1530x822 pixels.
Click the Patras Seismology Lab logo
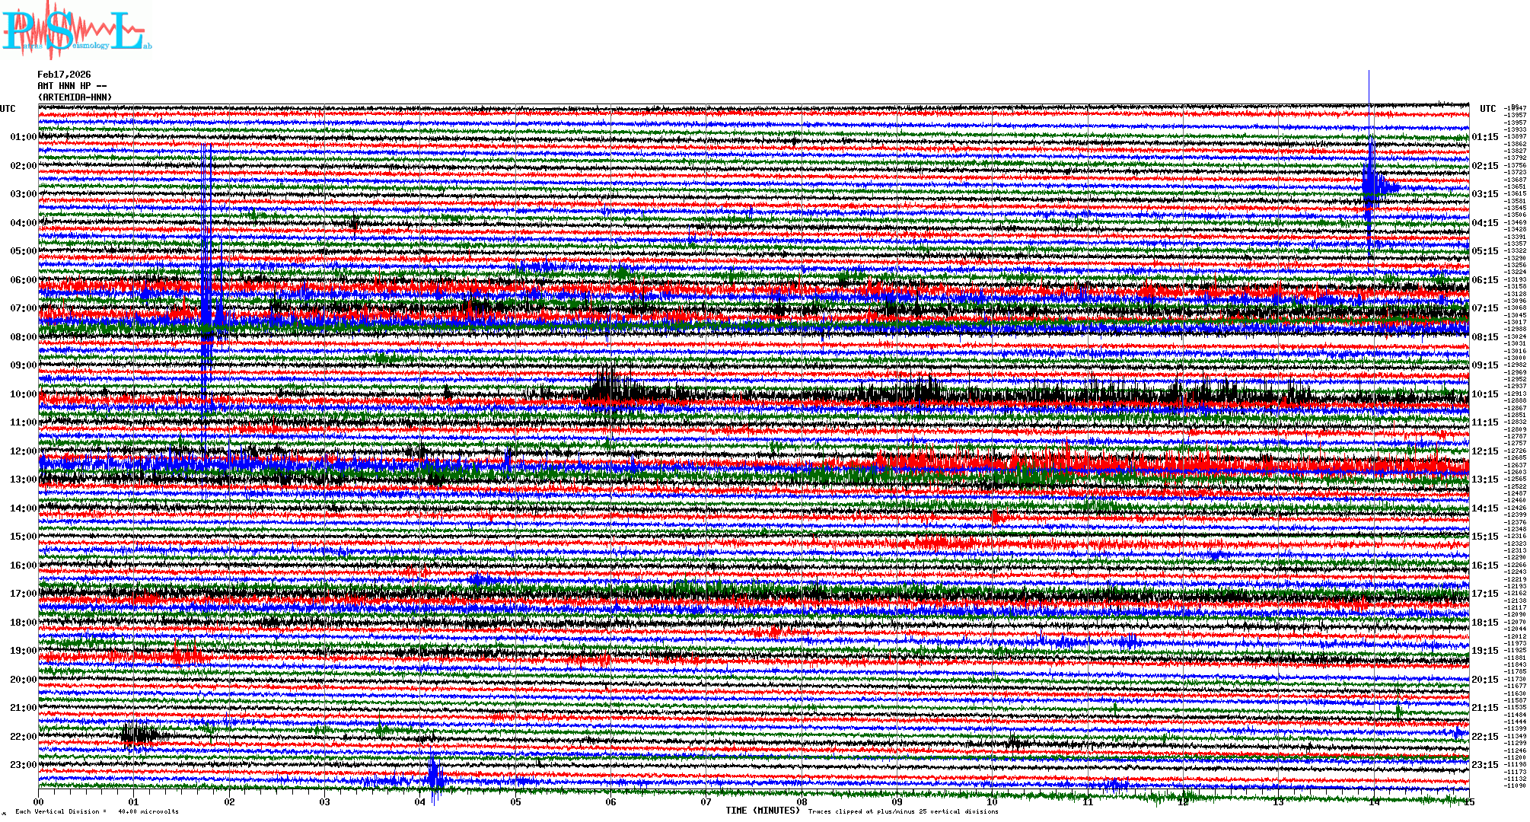coord(76,30)
